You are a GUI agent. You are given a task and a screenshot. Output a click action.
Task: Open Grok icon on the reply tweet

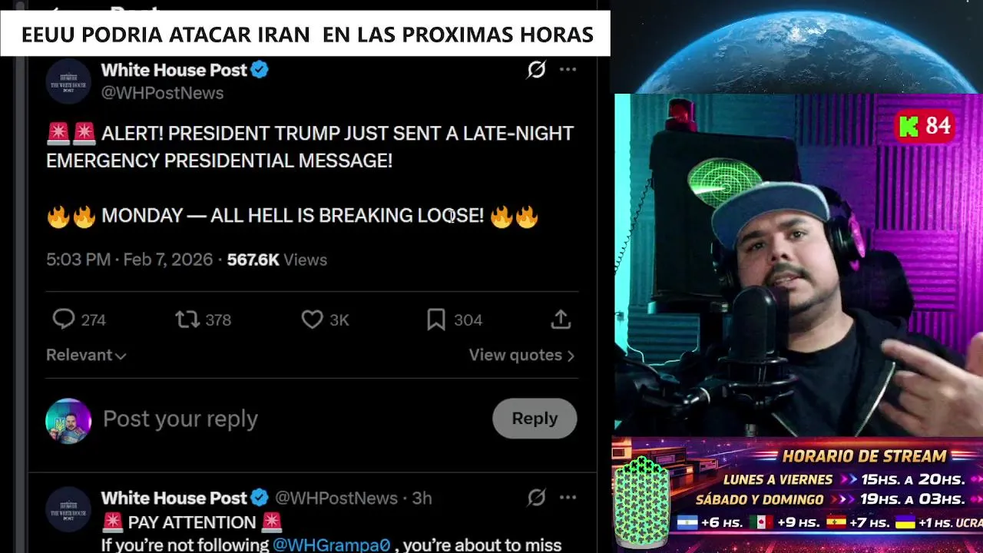click(536, 498)
